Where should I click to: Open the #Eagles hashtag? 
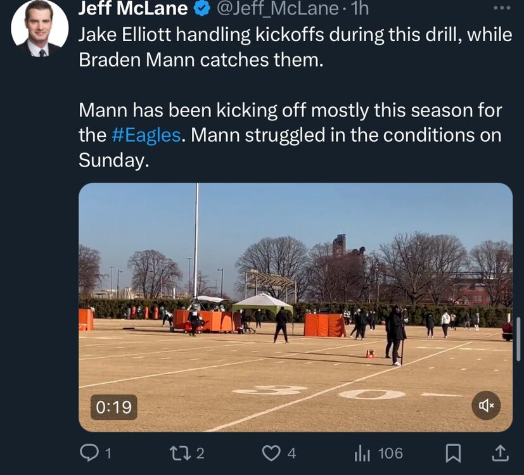[x=146, y=136]
